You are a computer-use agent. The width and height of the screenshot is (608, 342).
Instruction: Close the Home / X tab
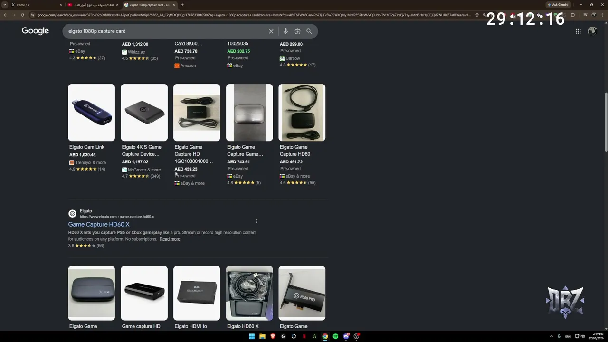(x=61, y=5)
